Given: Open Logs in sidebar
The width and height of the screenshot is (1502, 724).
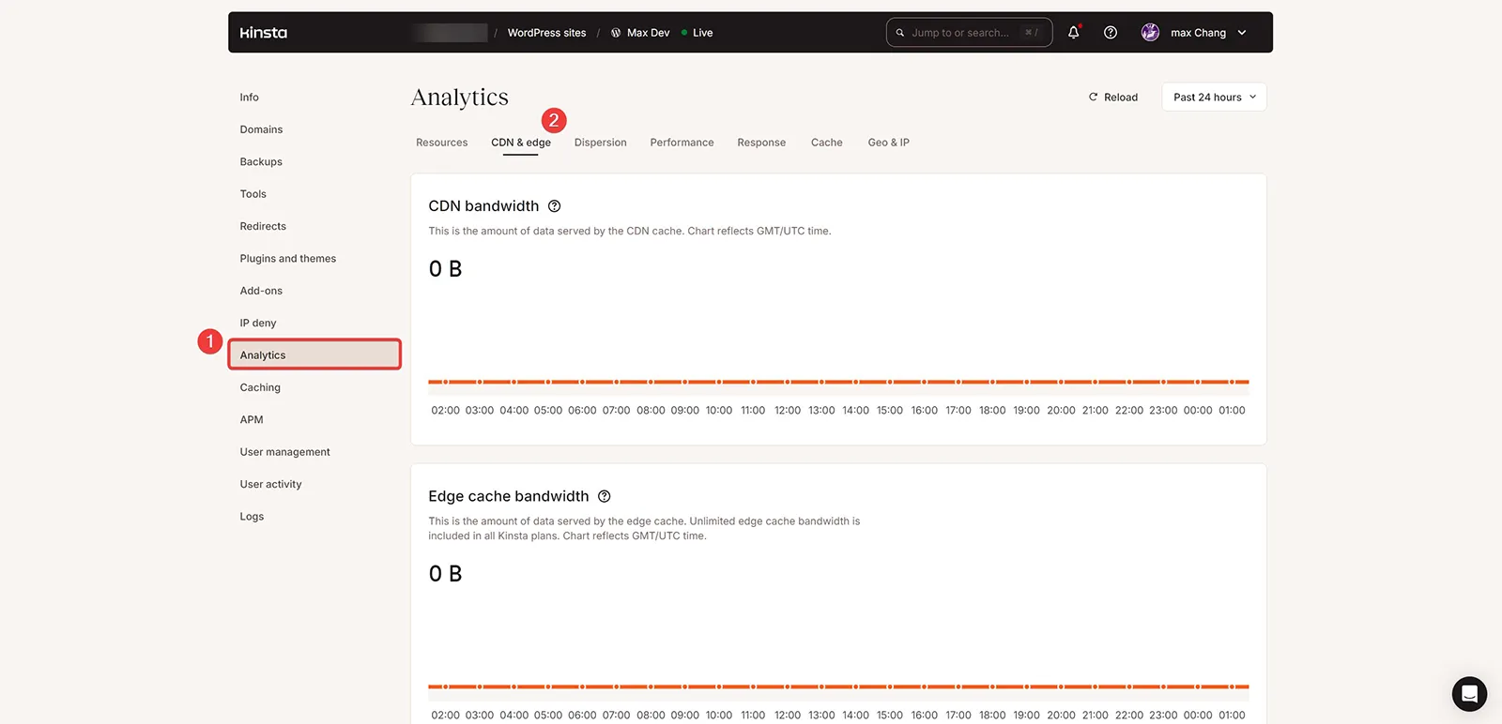Looking at the screenshot, I should coord(252,517).
